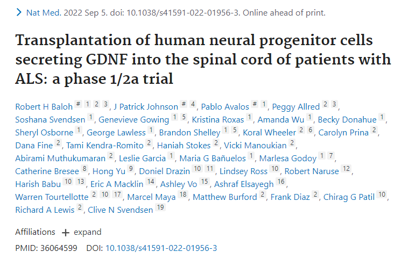The width and height of the screenshot is (416, 259).
Task: Click affiliation 8 next to Catherine Bresee
Action: pos(84,169)
